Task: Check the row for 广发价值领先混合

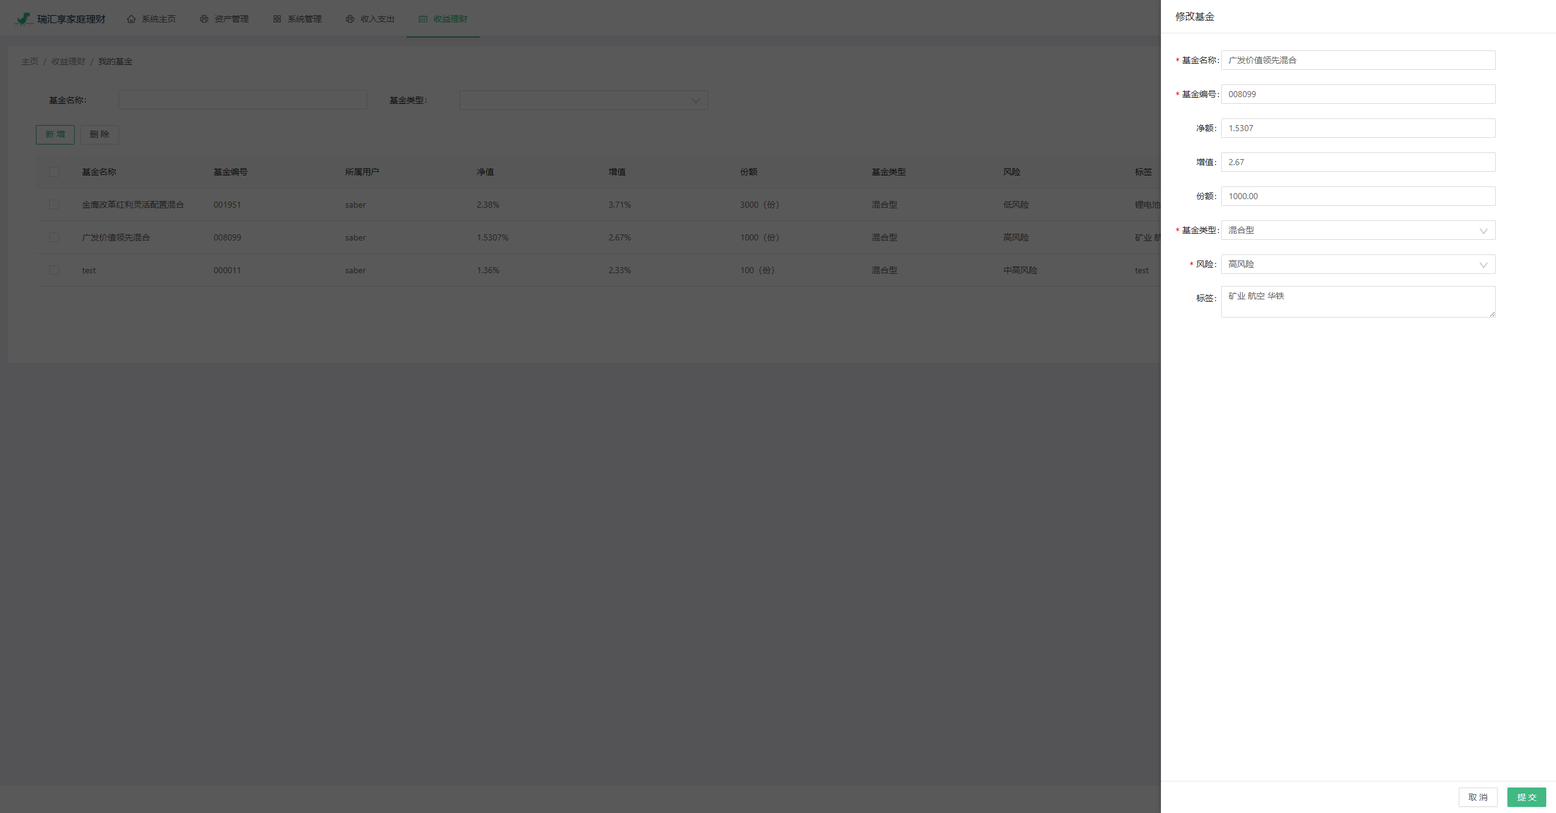Action: (54, 237)
